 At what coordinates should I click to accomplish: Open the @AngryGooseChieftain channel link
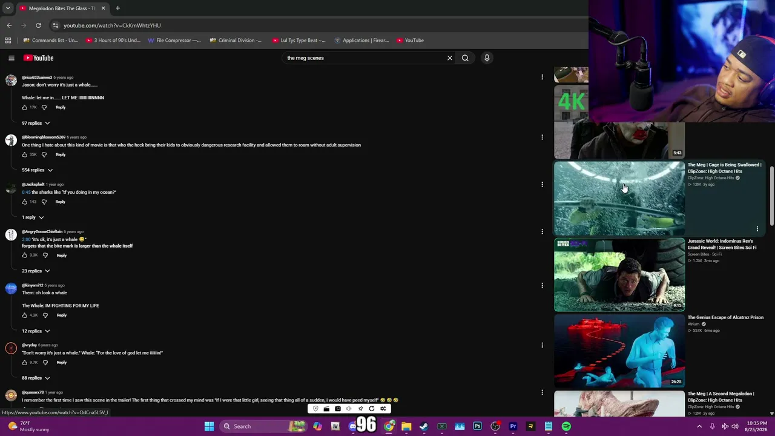pyautogui.click(x=42, y=231)
